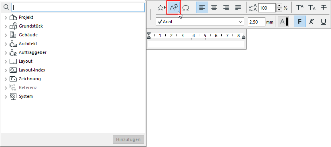Decrease line spacing with down arrow
The height and width of the screenshot is (147, 331).
click(x=279, y=10)
